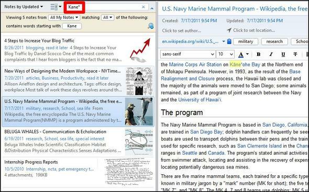Open the matching All dropdown
This screenshot has height=192, width=309.
(x=107, y=18)
